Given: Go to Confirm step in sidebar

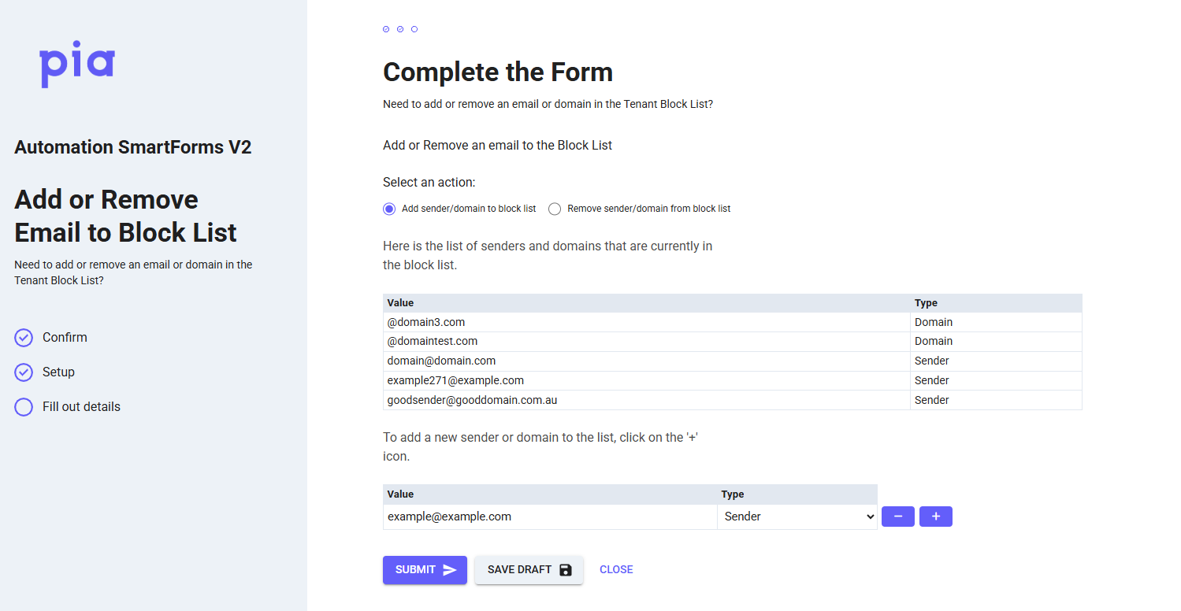Looking at the screenshot, I should (65, 338).
